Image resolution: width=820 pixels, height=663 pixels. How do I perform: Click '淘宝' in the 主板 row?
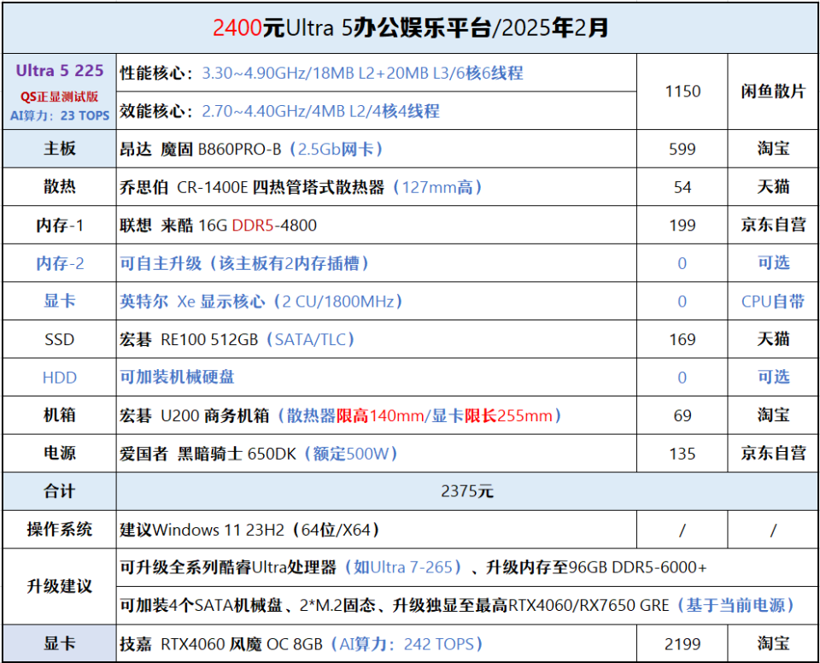[x=773, y=149]
